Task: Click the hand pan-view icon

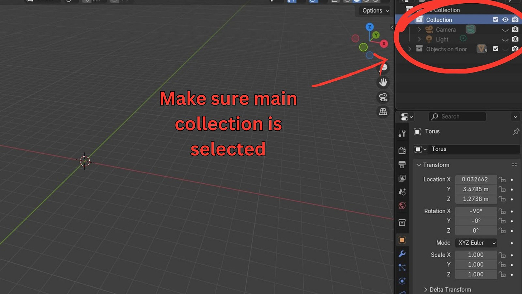Action: 383,82
